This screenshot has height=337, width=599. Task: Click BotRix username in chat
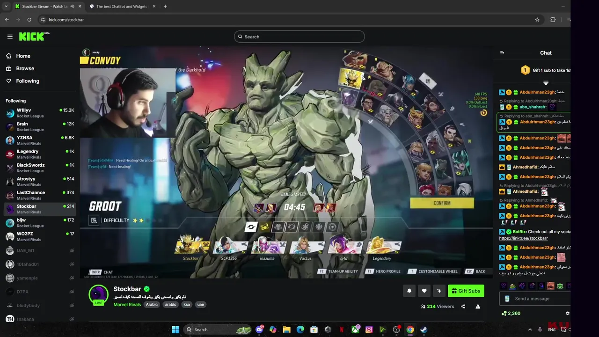[519, 232]
